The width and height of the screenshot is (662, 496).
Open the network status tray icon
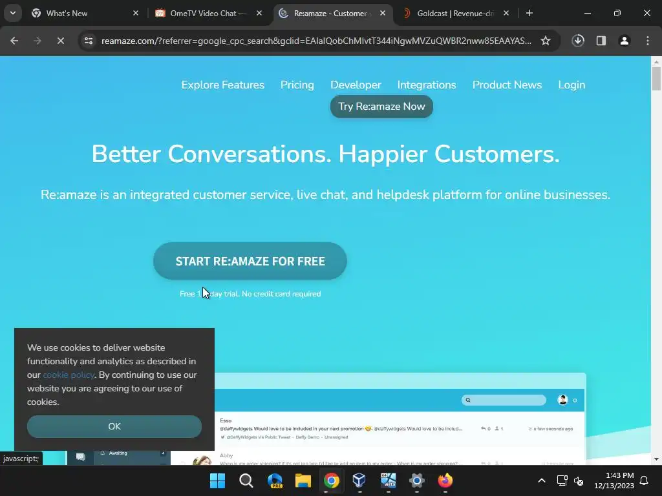click(x=562, y=480)
